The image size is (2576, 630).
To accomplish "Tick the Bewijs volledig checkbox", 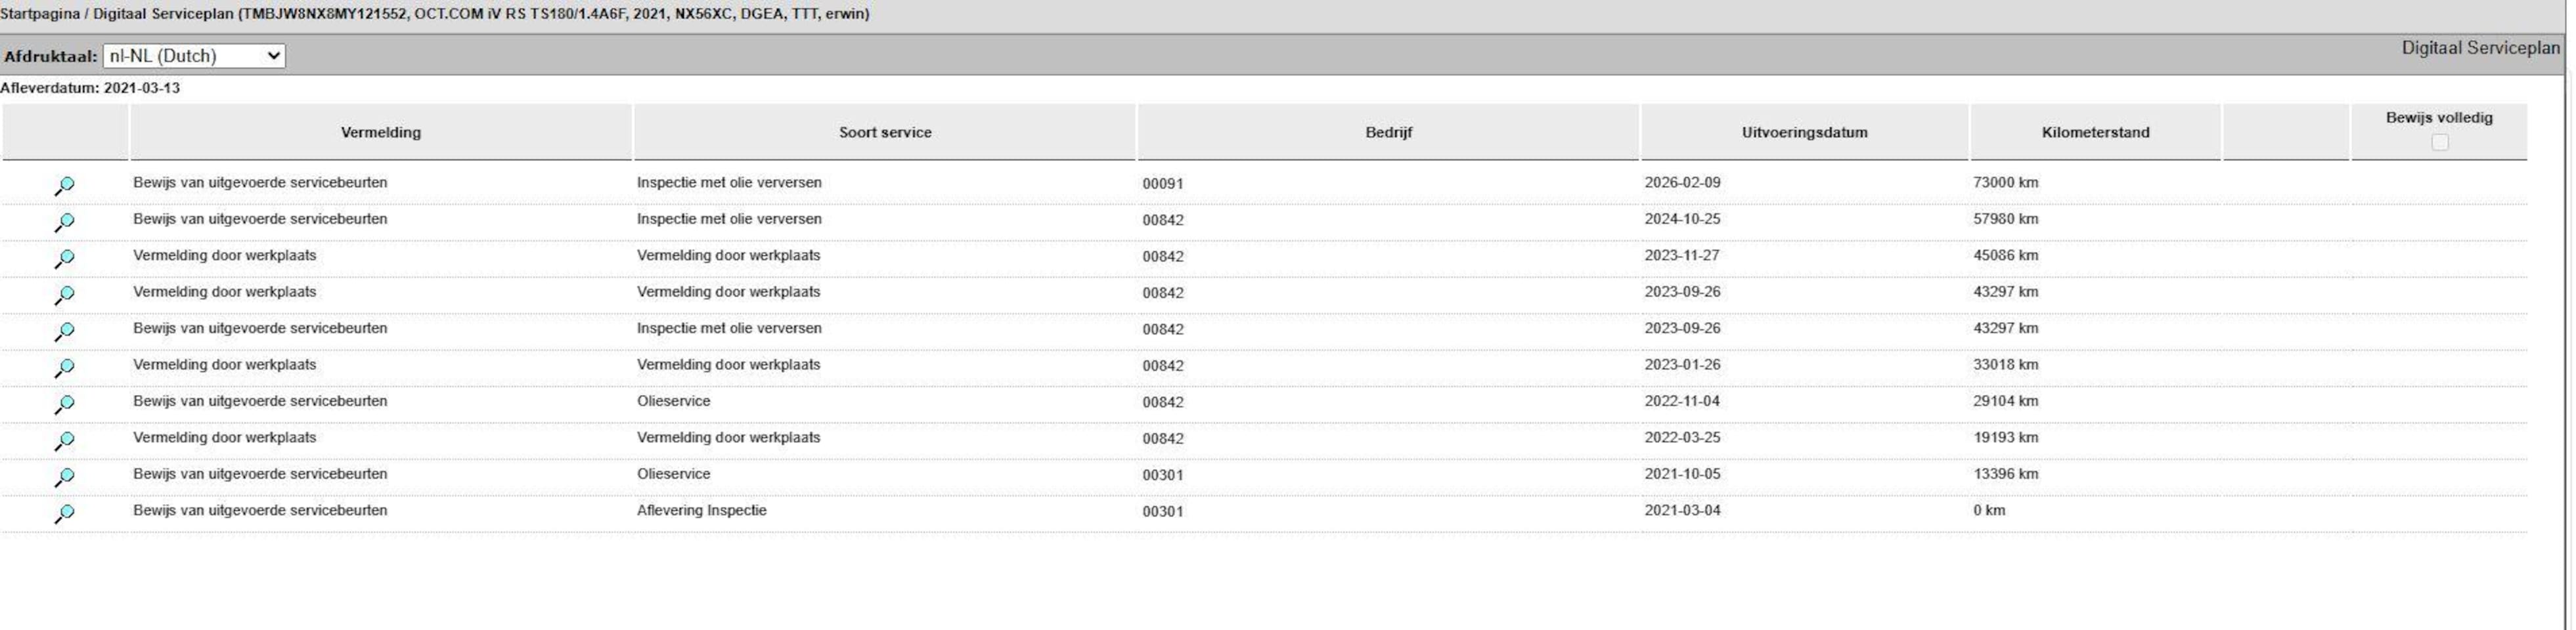I will 2439,142.
